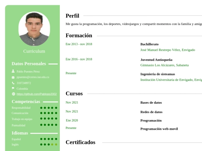Click the Curriculum title under the photo

click(34, 51)
